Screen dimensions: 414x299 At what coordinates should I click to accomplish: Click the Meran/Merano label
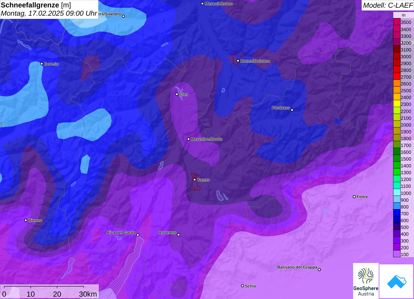pyautogui.click(x=219, y=4)
